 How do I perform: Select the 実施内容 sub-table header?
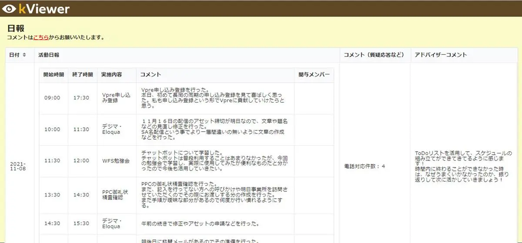tap(111, 75)
